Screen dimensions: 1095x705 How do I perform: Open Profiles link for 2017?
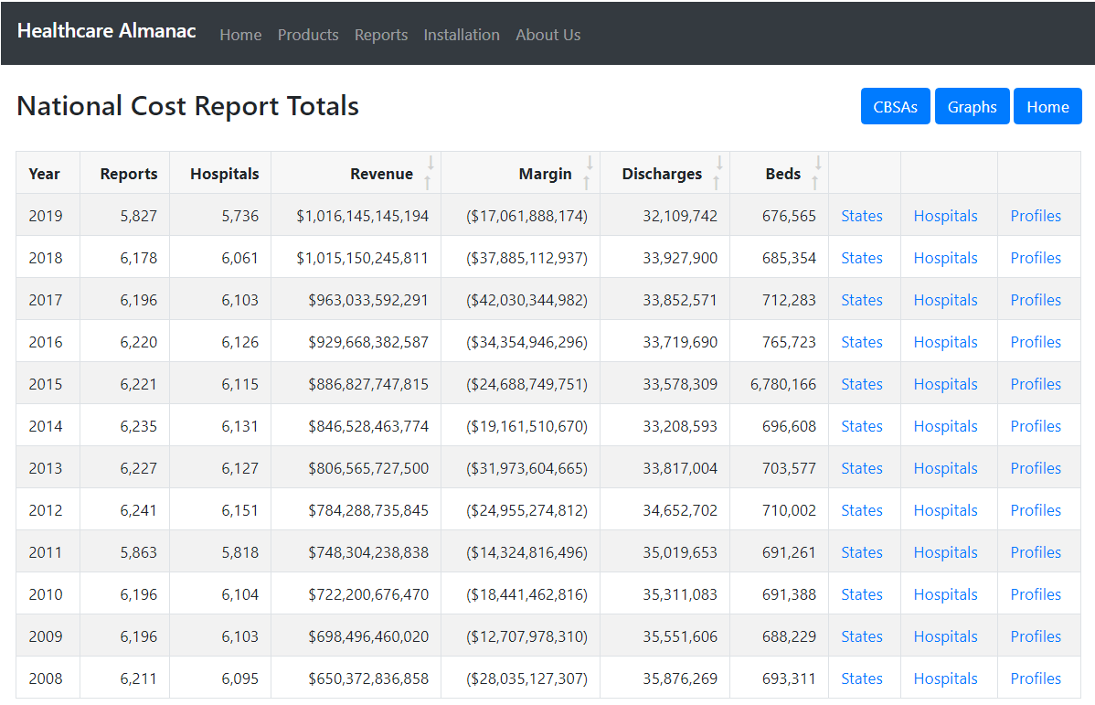pyautogui.click(x=1036, y=300)
